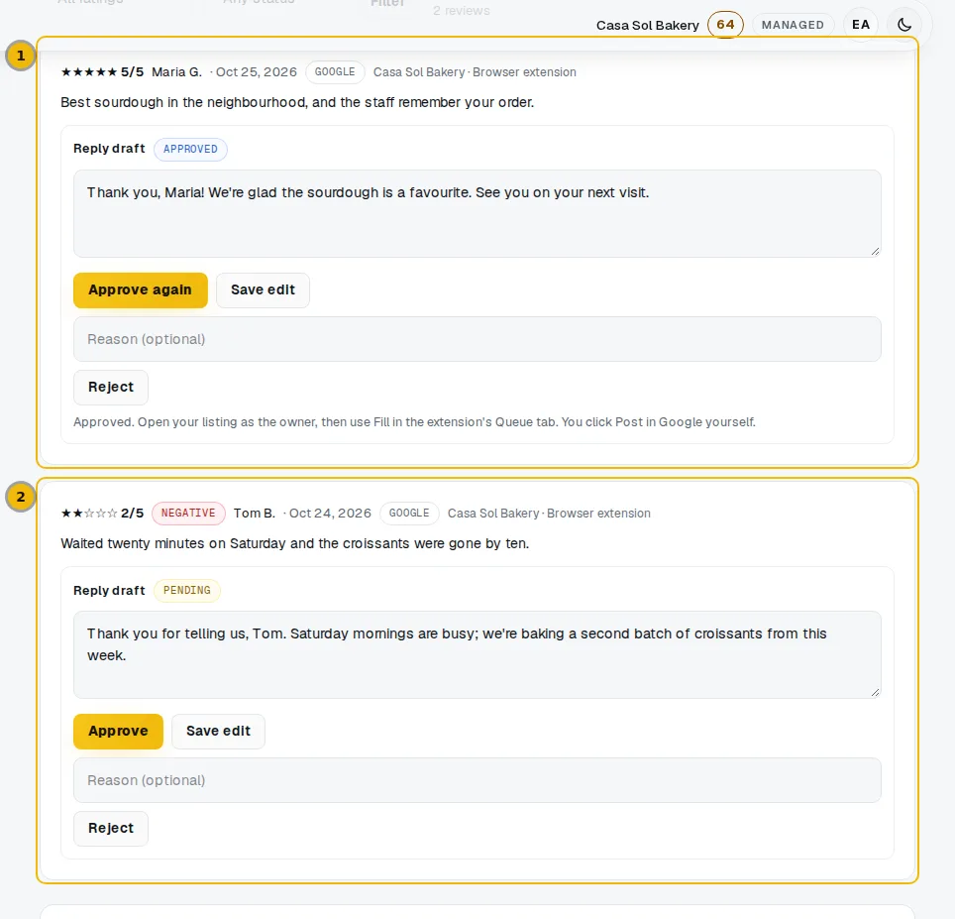The image size is (955, 919).
Task: Edit the reply text thanking Maria
Action: tap(477, 213)
